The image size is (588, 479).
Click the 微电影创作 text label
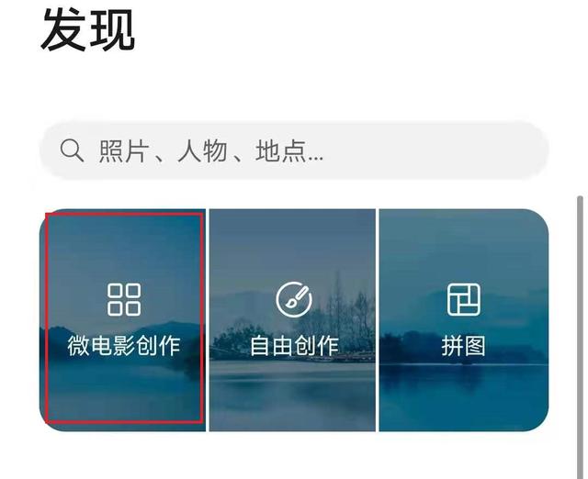click(x=124, y=345)
